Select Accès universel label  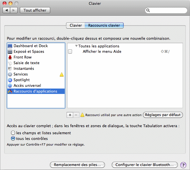coord(27,86)
